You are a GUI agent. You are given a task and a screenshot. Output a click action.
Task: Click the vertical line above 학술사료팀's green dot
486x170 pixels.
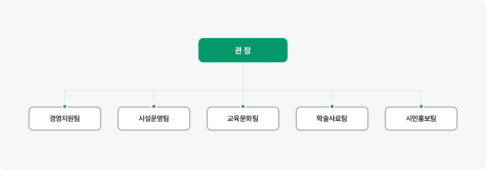[x=332, y=97]
